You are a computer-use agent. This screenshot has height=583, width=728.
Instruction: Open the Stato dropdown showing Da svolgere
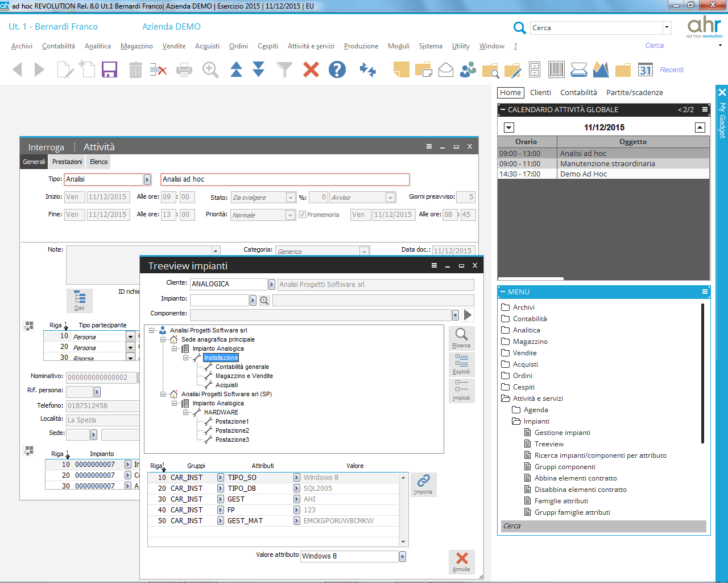pyautogui.click(x=291, y=198)
